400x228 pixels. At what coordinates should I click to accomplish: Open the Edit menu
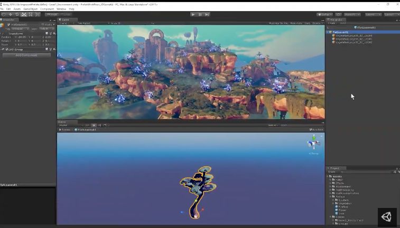[8, 9]
